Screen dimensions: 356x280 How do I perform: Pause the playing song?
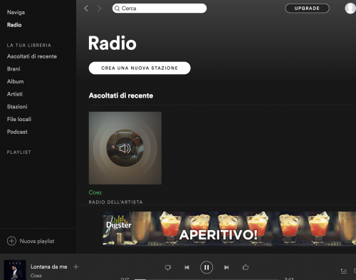point(206,267)
